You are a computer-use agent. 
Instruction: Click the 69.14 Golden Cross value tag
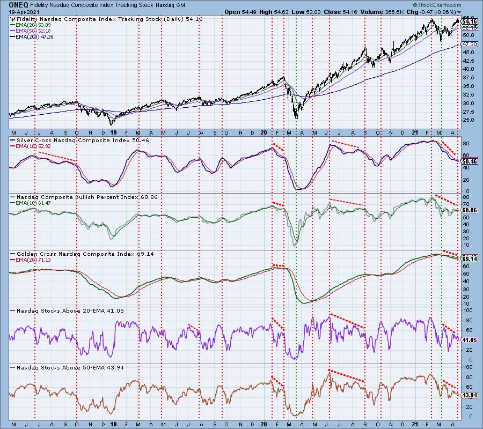[470, 259]
